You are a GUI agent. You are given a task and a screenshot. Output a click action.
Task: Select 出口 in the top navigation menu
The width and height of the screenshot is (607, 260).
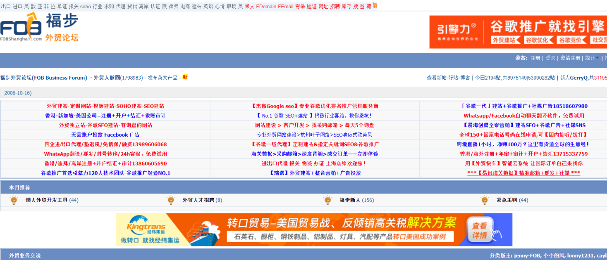(6, 6)
